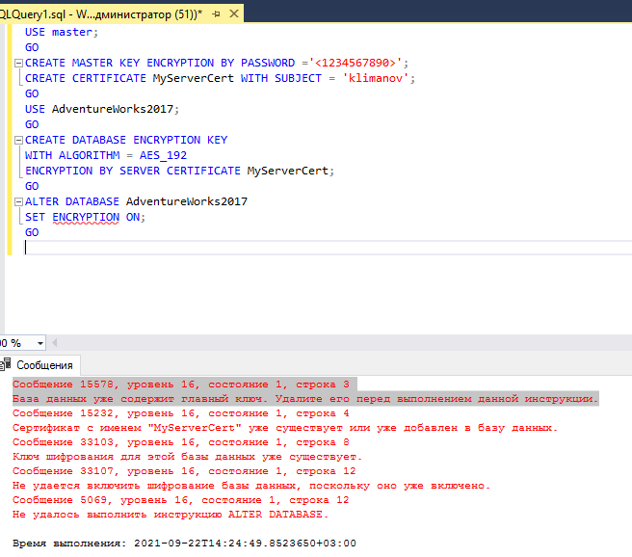The height and width of the screenshot is (557, 632).
Task: Collapse the CREATE DATABASE ENCRYPTION KEY block
Action: click(18, 141)
